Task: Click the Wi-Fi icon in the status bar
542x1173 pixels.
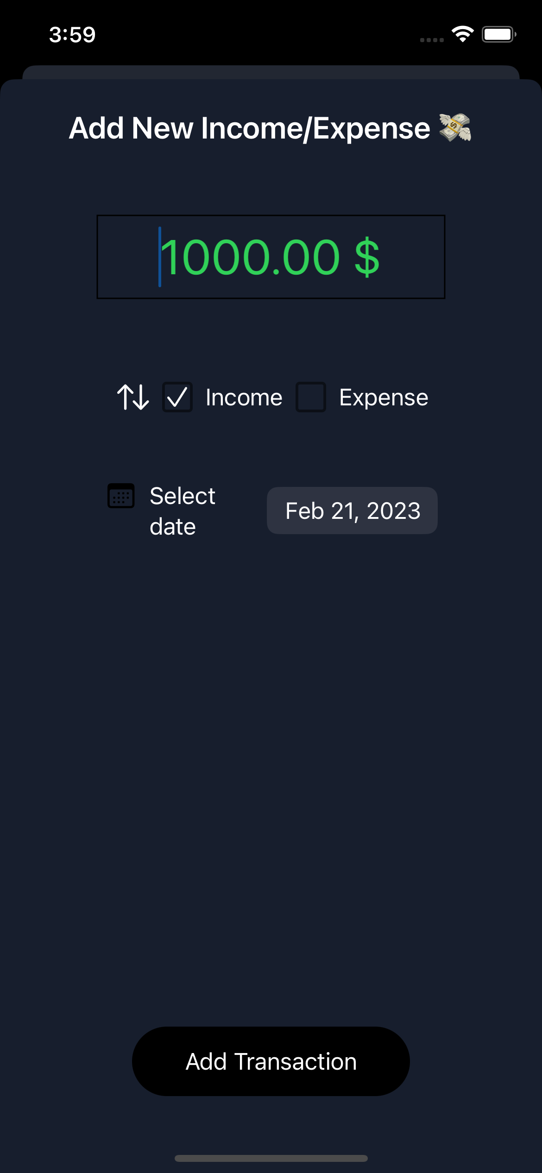Action: 463,33
